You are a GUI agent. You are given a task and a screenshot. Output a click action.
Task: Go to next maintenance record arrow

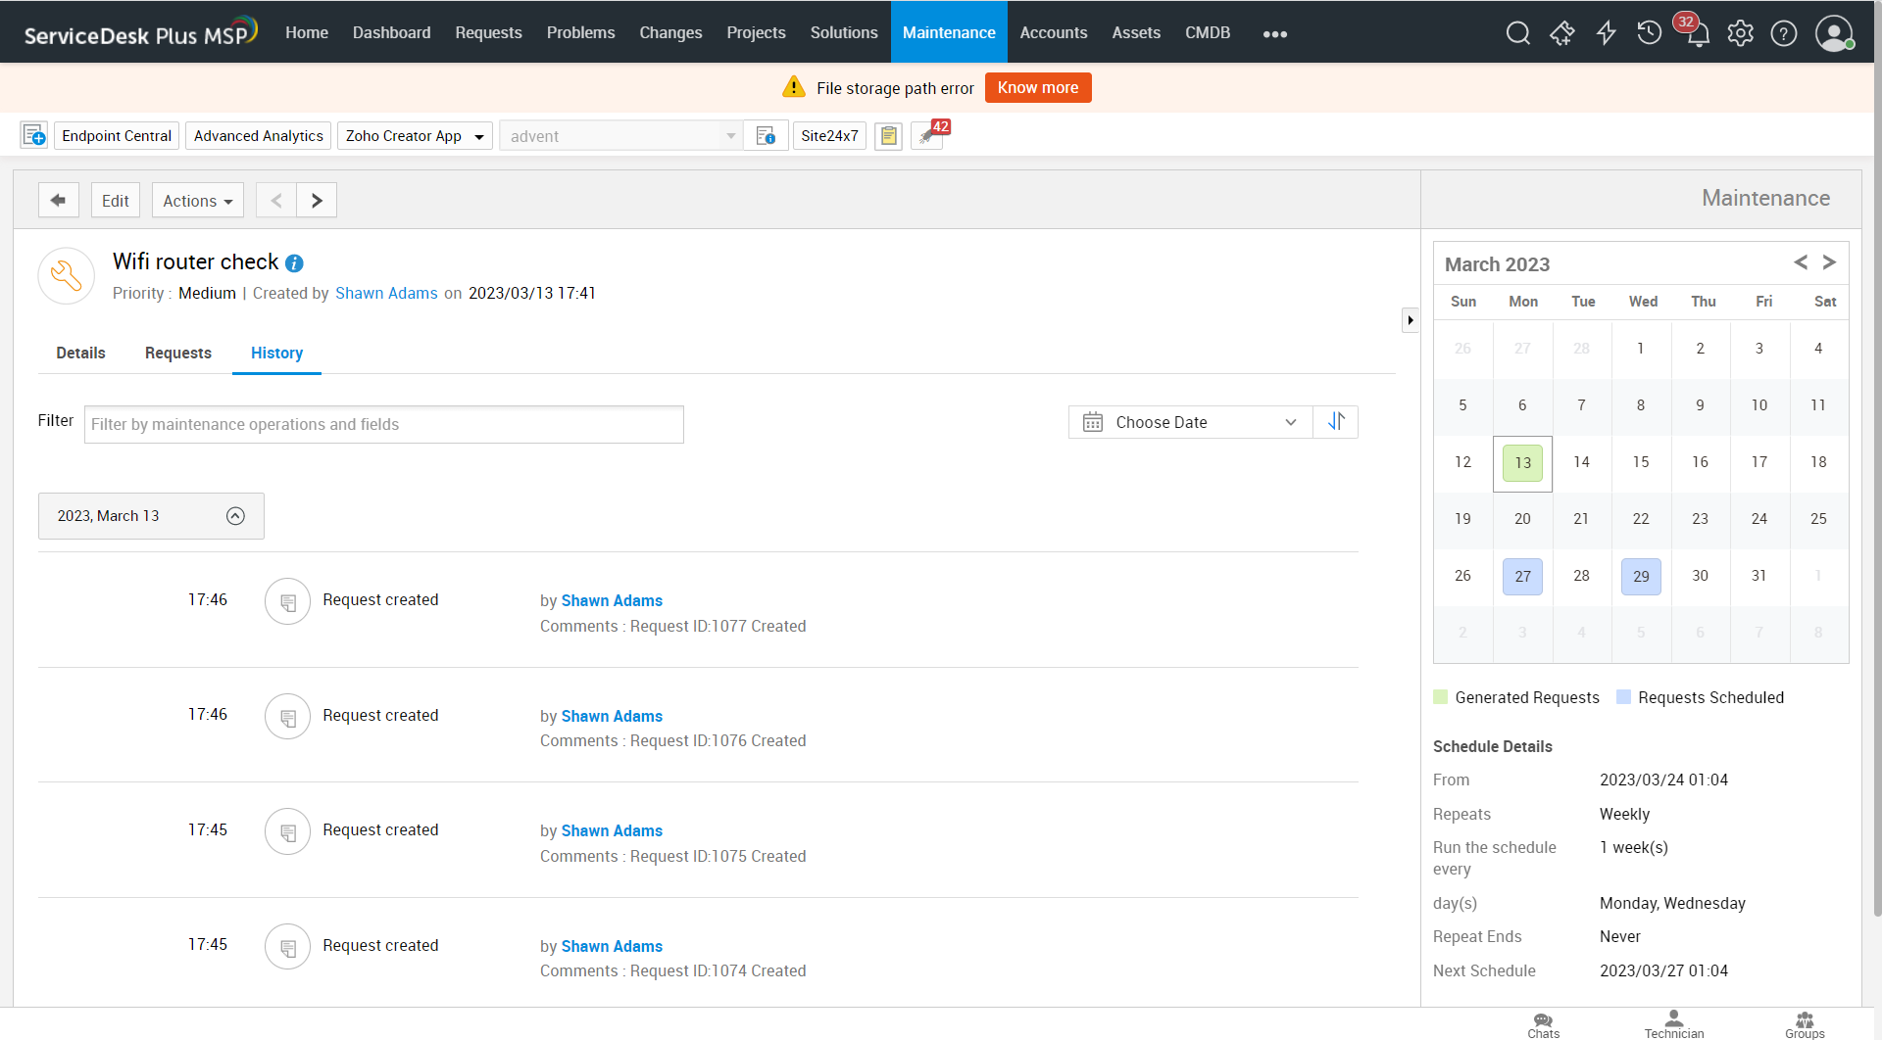click(x=317, y=200)
